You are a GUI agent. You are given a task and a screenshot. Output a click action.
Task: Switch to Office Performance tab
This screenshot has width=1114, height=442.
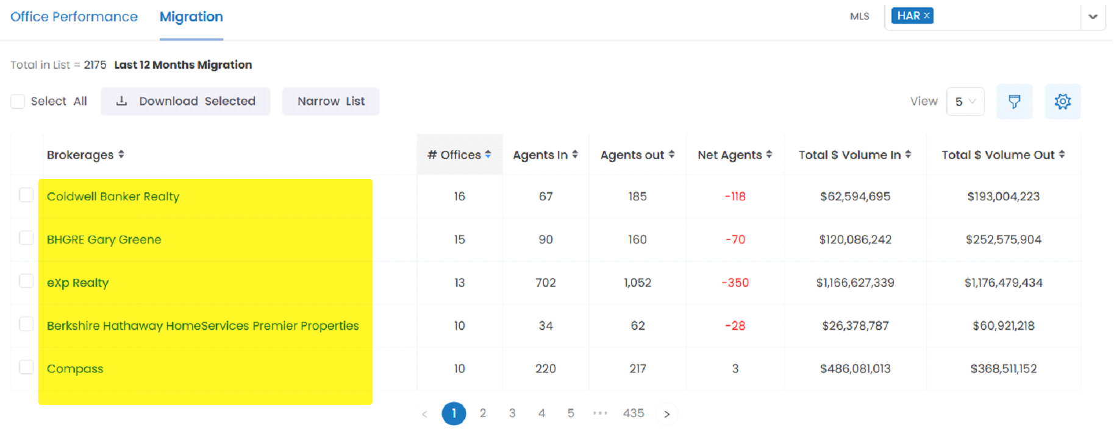point(74,17)
